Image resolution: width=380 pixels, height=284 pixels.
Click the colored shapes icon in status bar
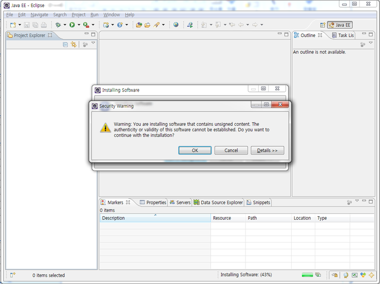pyautogui.click(x=363, y=275)
